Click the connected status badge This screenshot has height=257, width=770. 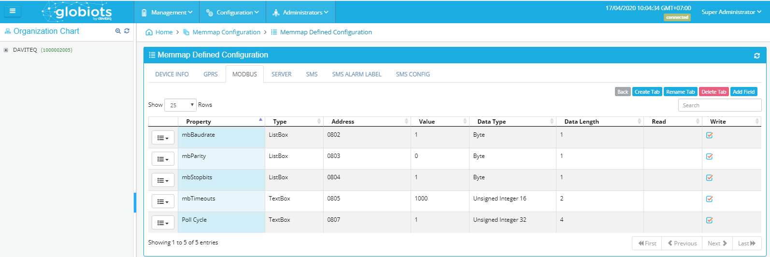click(677, 17)
